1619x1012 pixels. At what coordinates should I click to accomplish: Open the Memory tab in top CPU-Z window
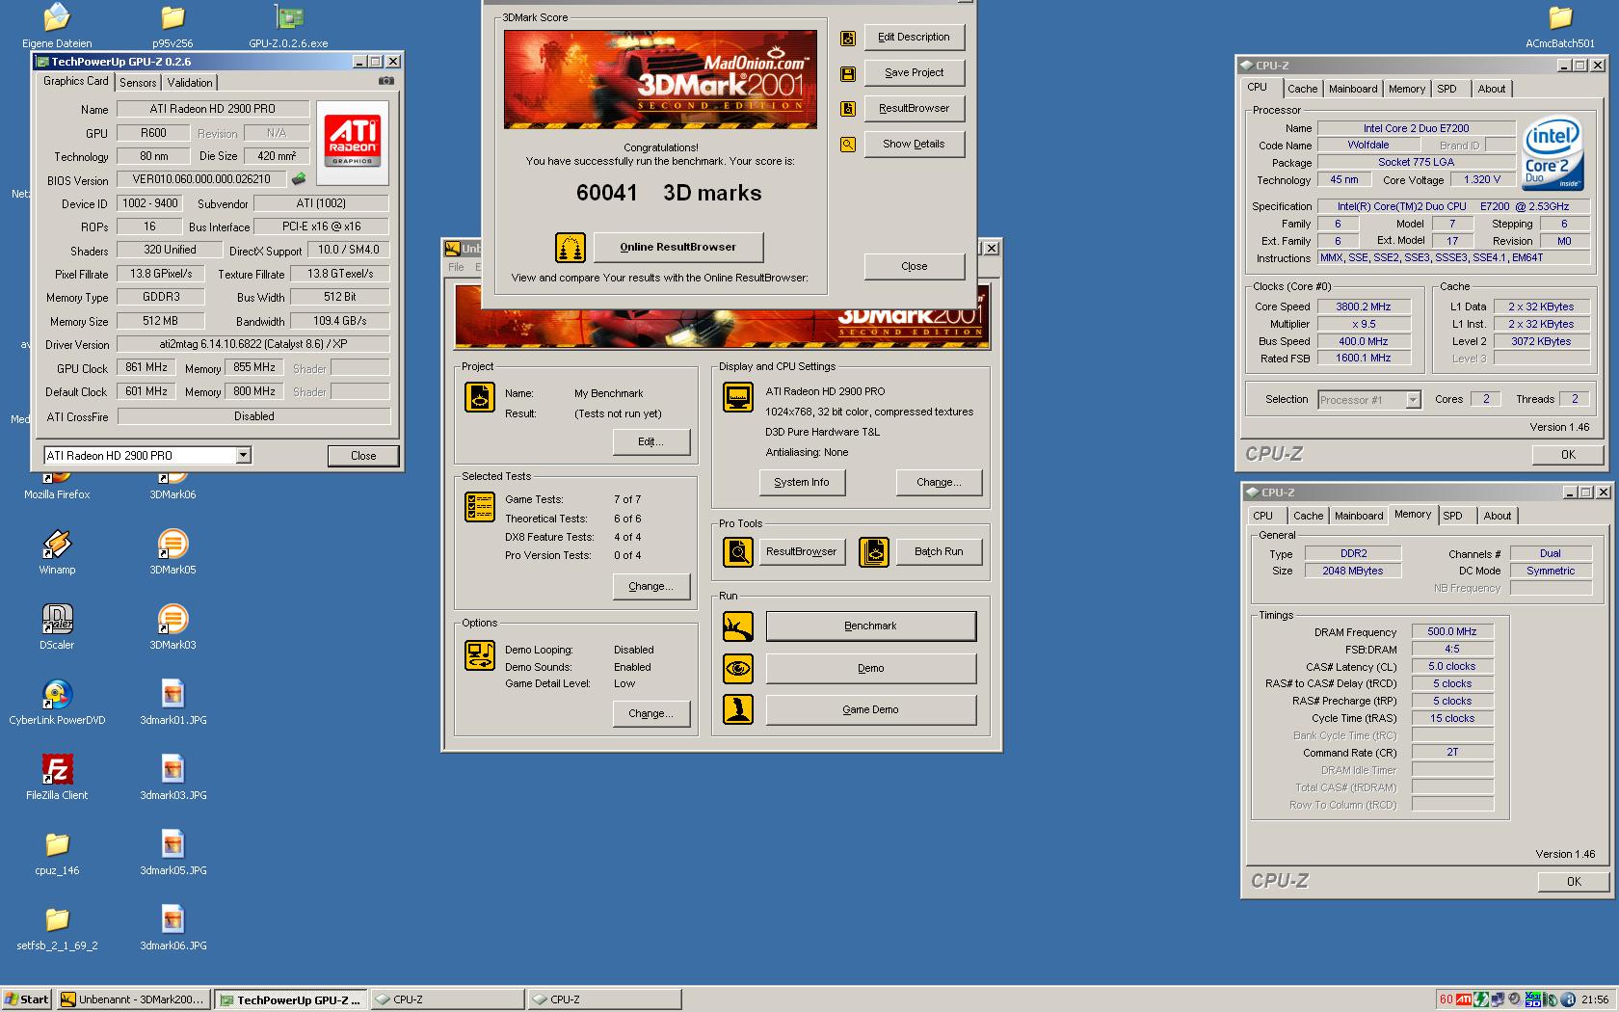pos(1406,89)
